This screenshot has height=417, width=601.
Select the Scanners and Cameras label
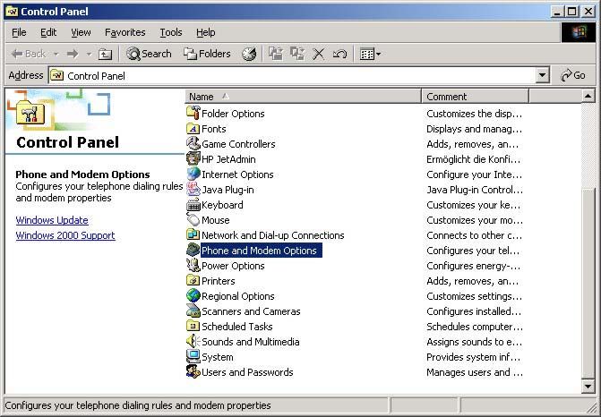coord(251,311)
